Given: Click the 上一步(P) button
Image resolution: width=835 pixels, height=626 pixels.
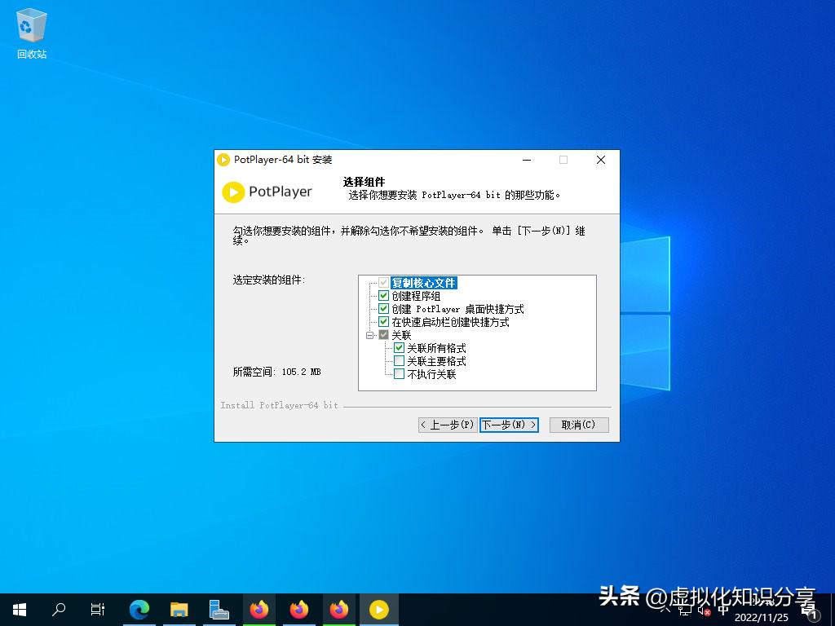Looking at the screenshot, I should click(x=447, y=425).
